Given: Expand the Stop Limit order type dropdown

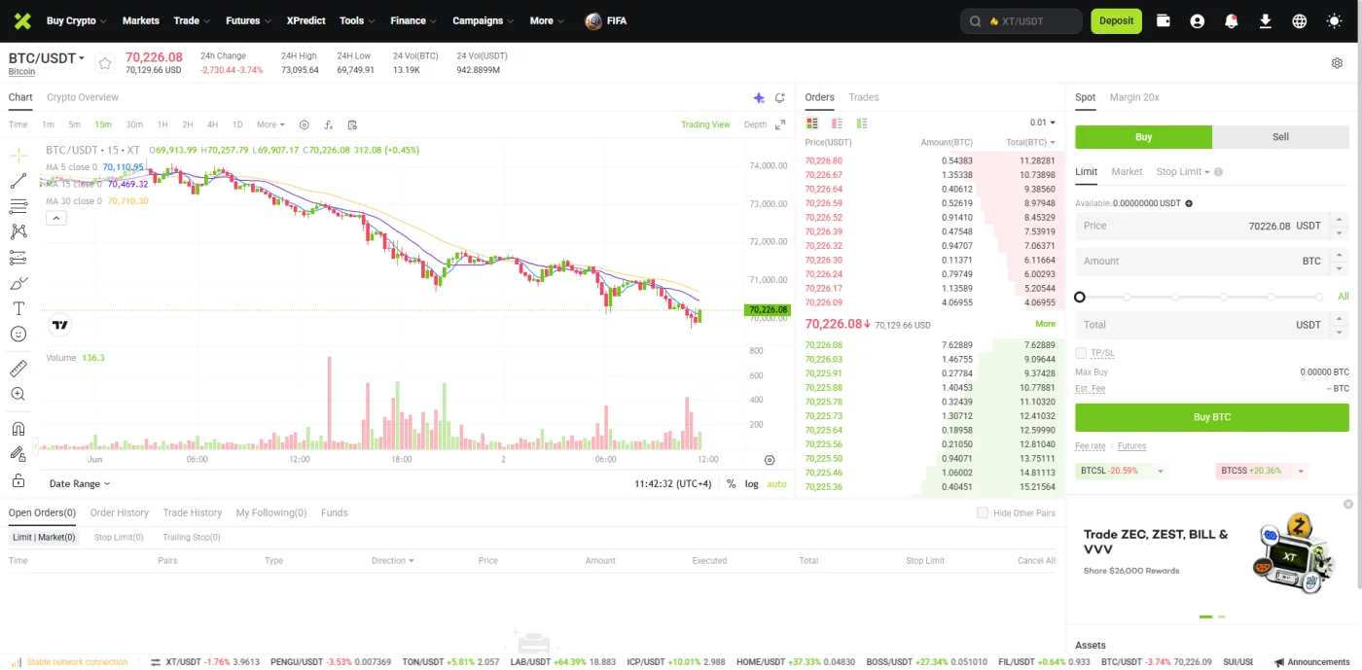Looking at the screenshot, I should pos(1183,172).
